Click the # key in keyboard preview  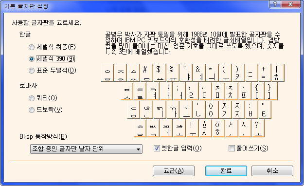[146, 73]
